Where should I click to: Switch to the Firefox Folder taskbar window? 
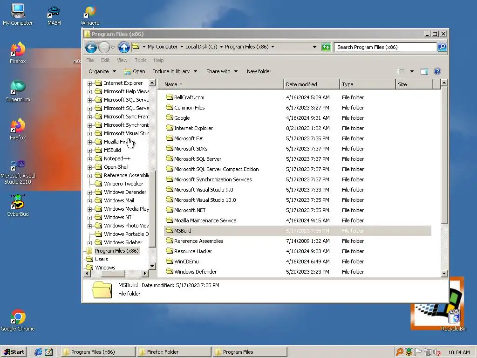pos(174,352)
